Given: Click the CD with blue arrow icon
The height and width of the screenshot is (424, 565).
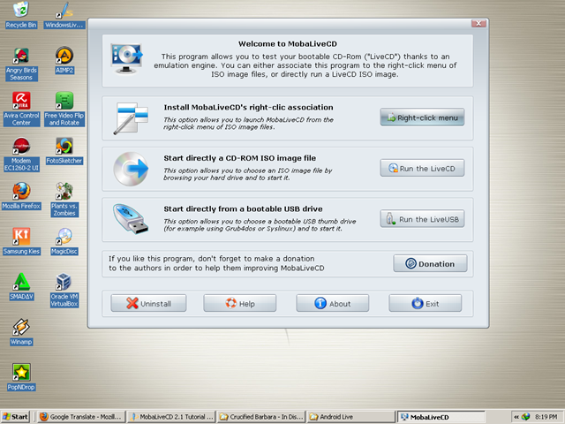Looking at the screenshot, I should point(131,169).
